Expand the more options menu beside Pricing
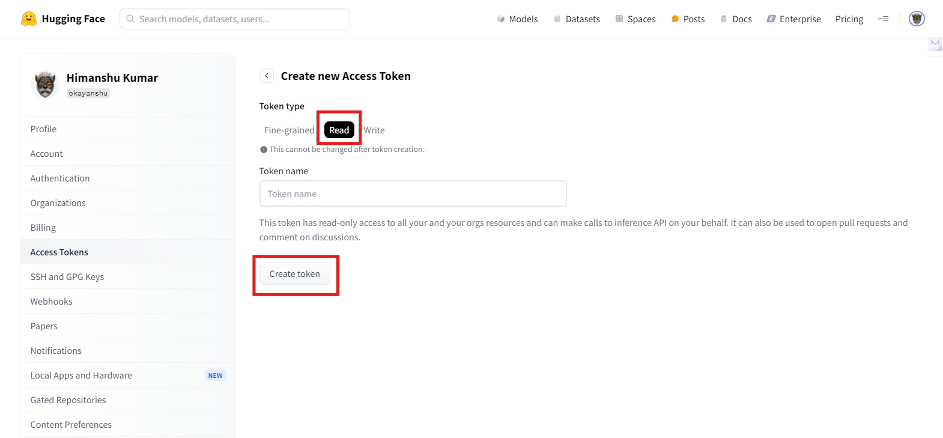 point(883,19)
